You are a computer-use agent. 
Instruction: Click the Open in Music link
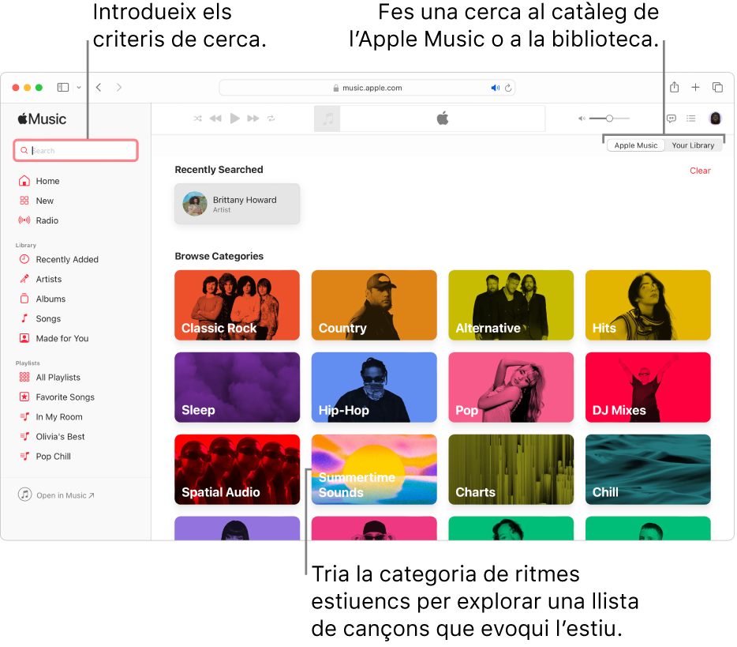(x=56, y=495)
